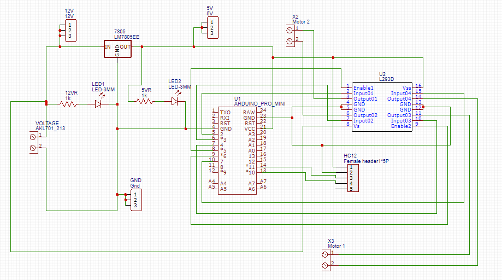Click the 7805 name label
The width and height of the screenshot is (502, 280).
coord(120,32)
